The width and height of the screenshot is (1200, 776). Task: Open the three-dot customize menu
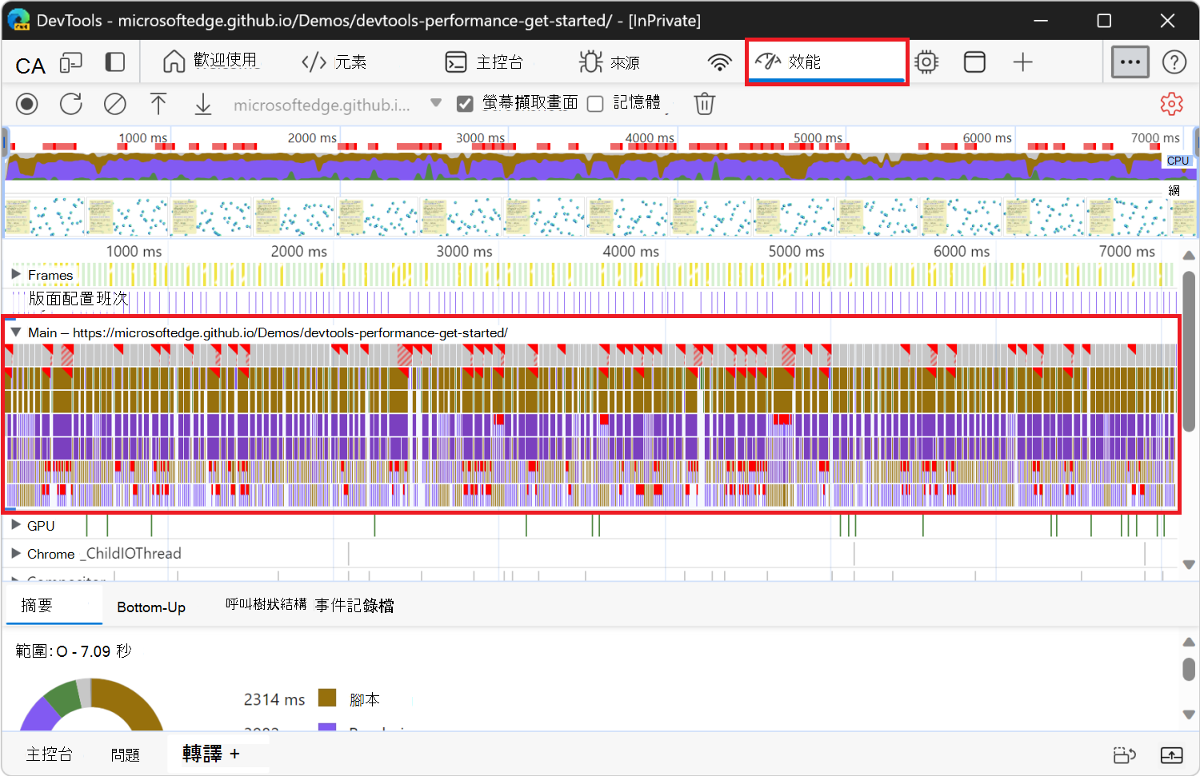pos(1130,62)
